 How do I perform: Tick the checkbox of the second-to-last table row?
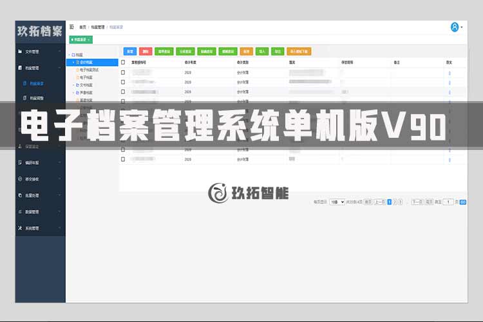pos(123,150)
